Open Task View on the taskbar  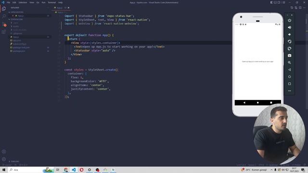pyautogui.click(x=58, y=170)
